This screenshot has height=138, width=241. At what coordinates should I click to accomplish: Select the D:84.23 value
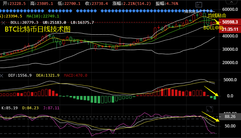tap(31, 108)
